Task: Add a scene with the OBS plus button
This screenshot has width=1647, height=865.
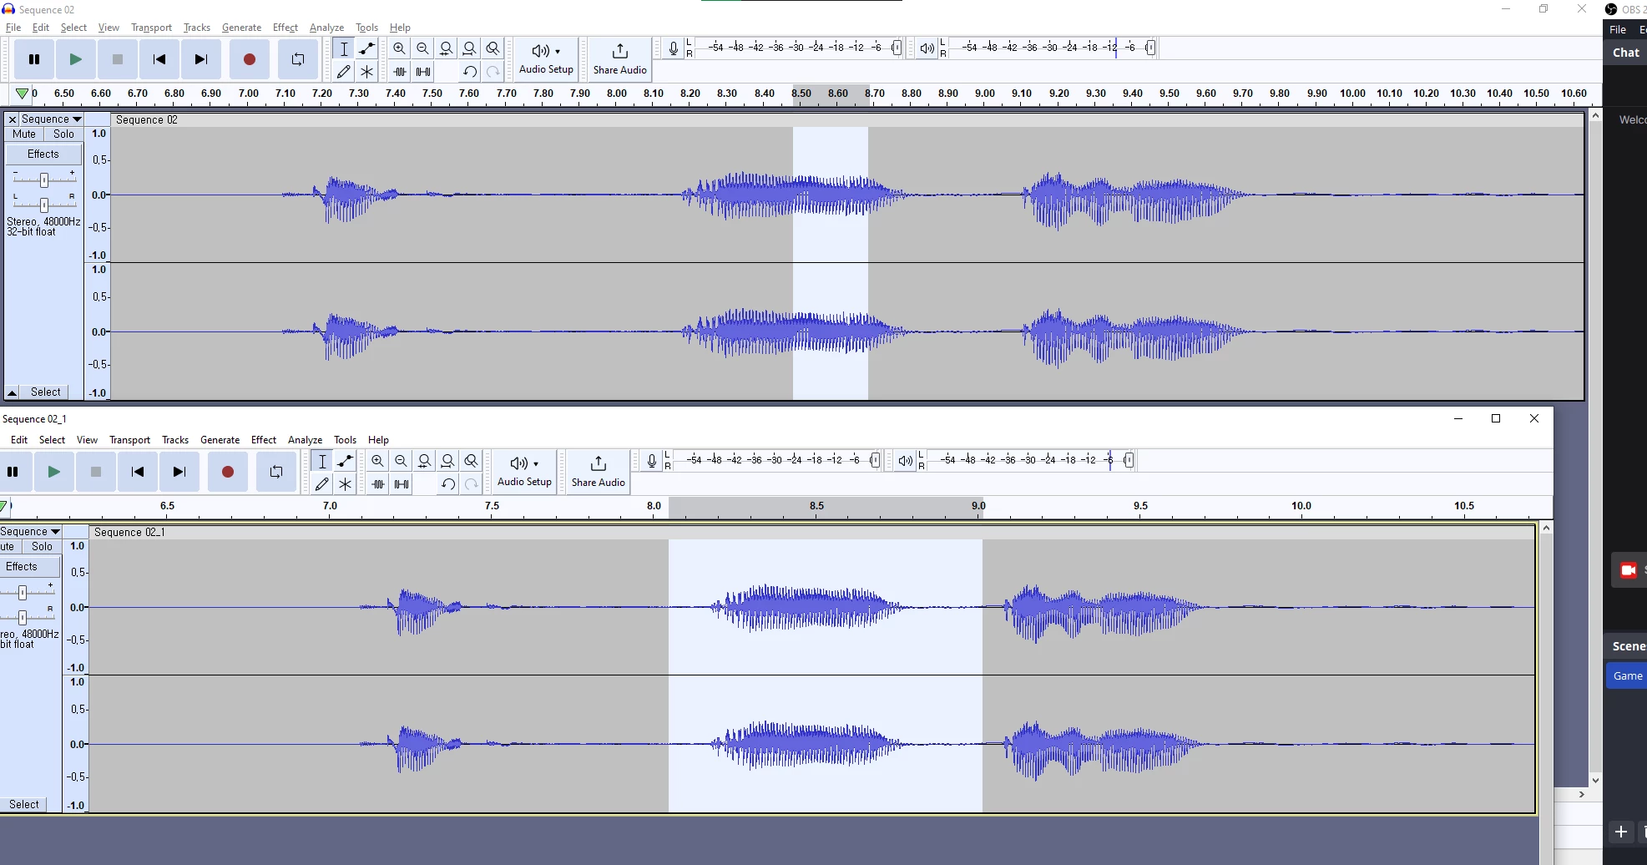Action: pyautogui.click(x=1621, y=832)
